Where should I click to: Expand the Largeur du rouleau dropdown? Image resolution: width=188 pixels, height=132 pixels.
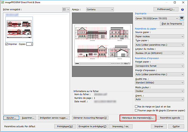coord(159,53)
